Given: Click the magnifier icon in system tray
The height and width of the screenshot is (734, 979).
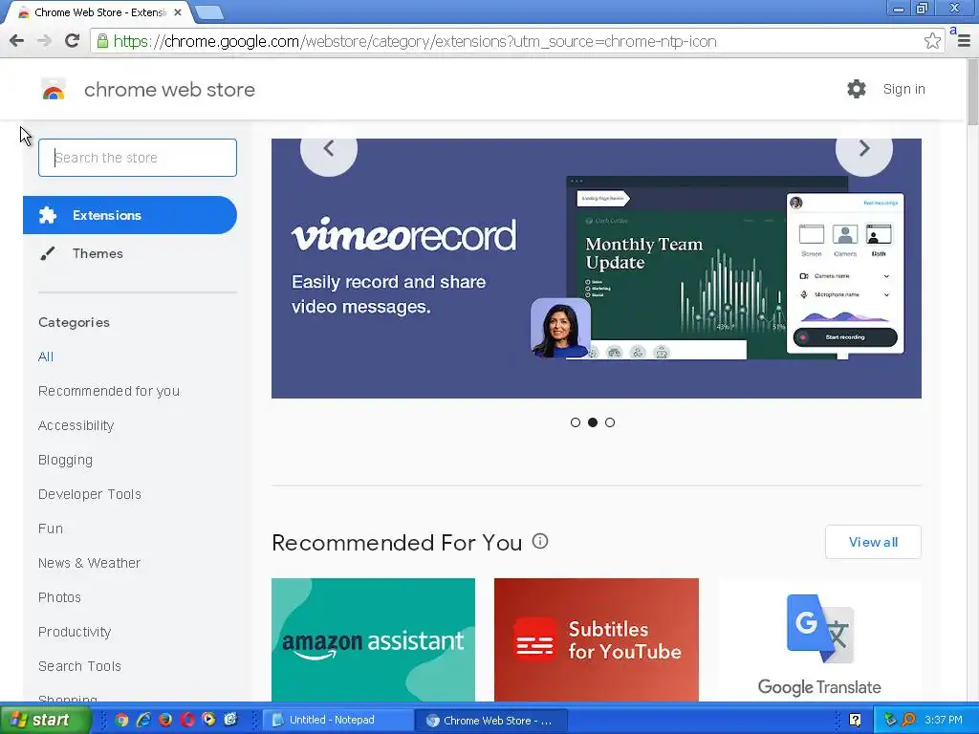Looking at the screenshot, I should (908, 721).
